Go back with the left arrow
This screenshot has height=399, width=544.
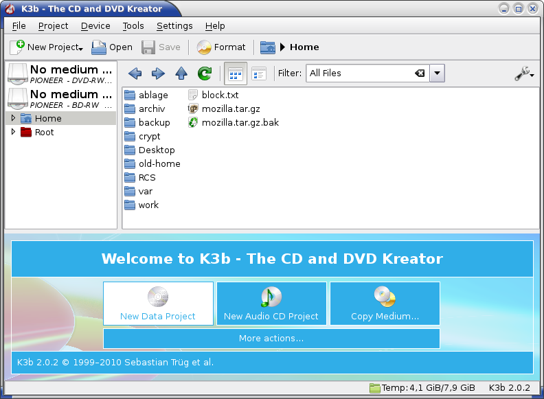tap(135, 73)
